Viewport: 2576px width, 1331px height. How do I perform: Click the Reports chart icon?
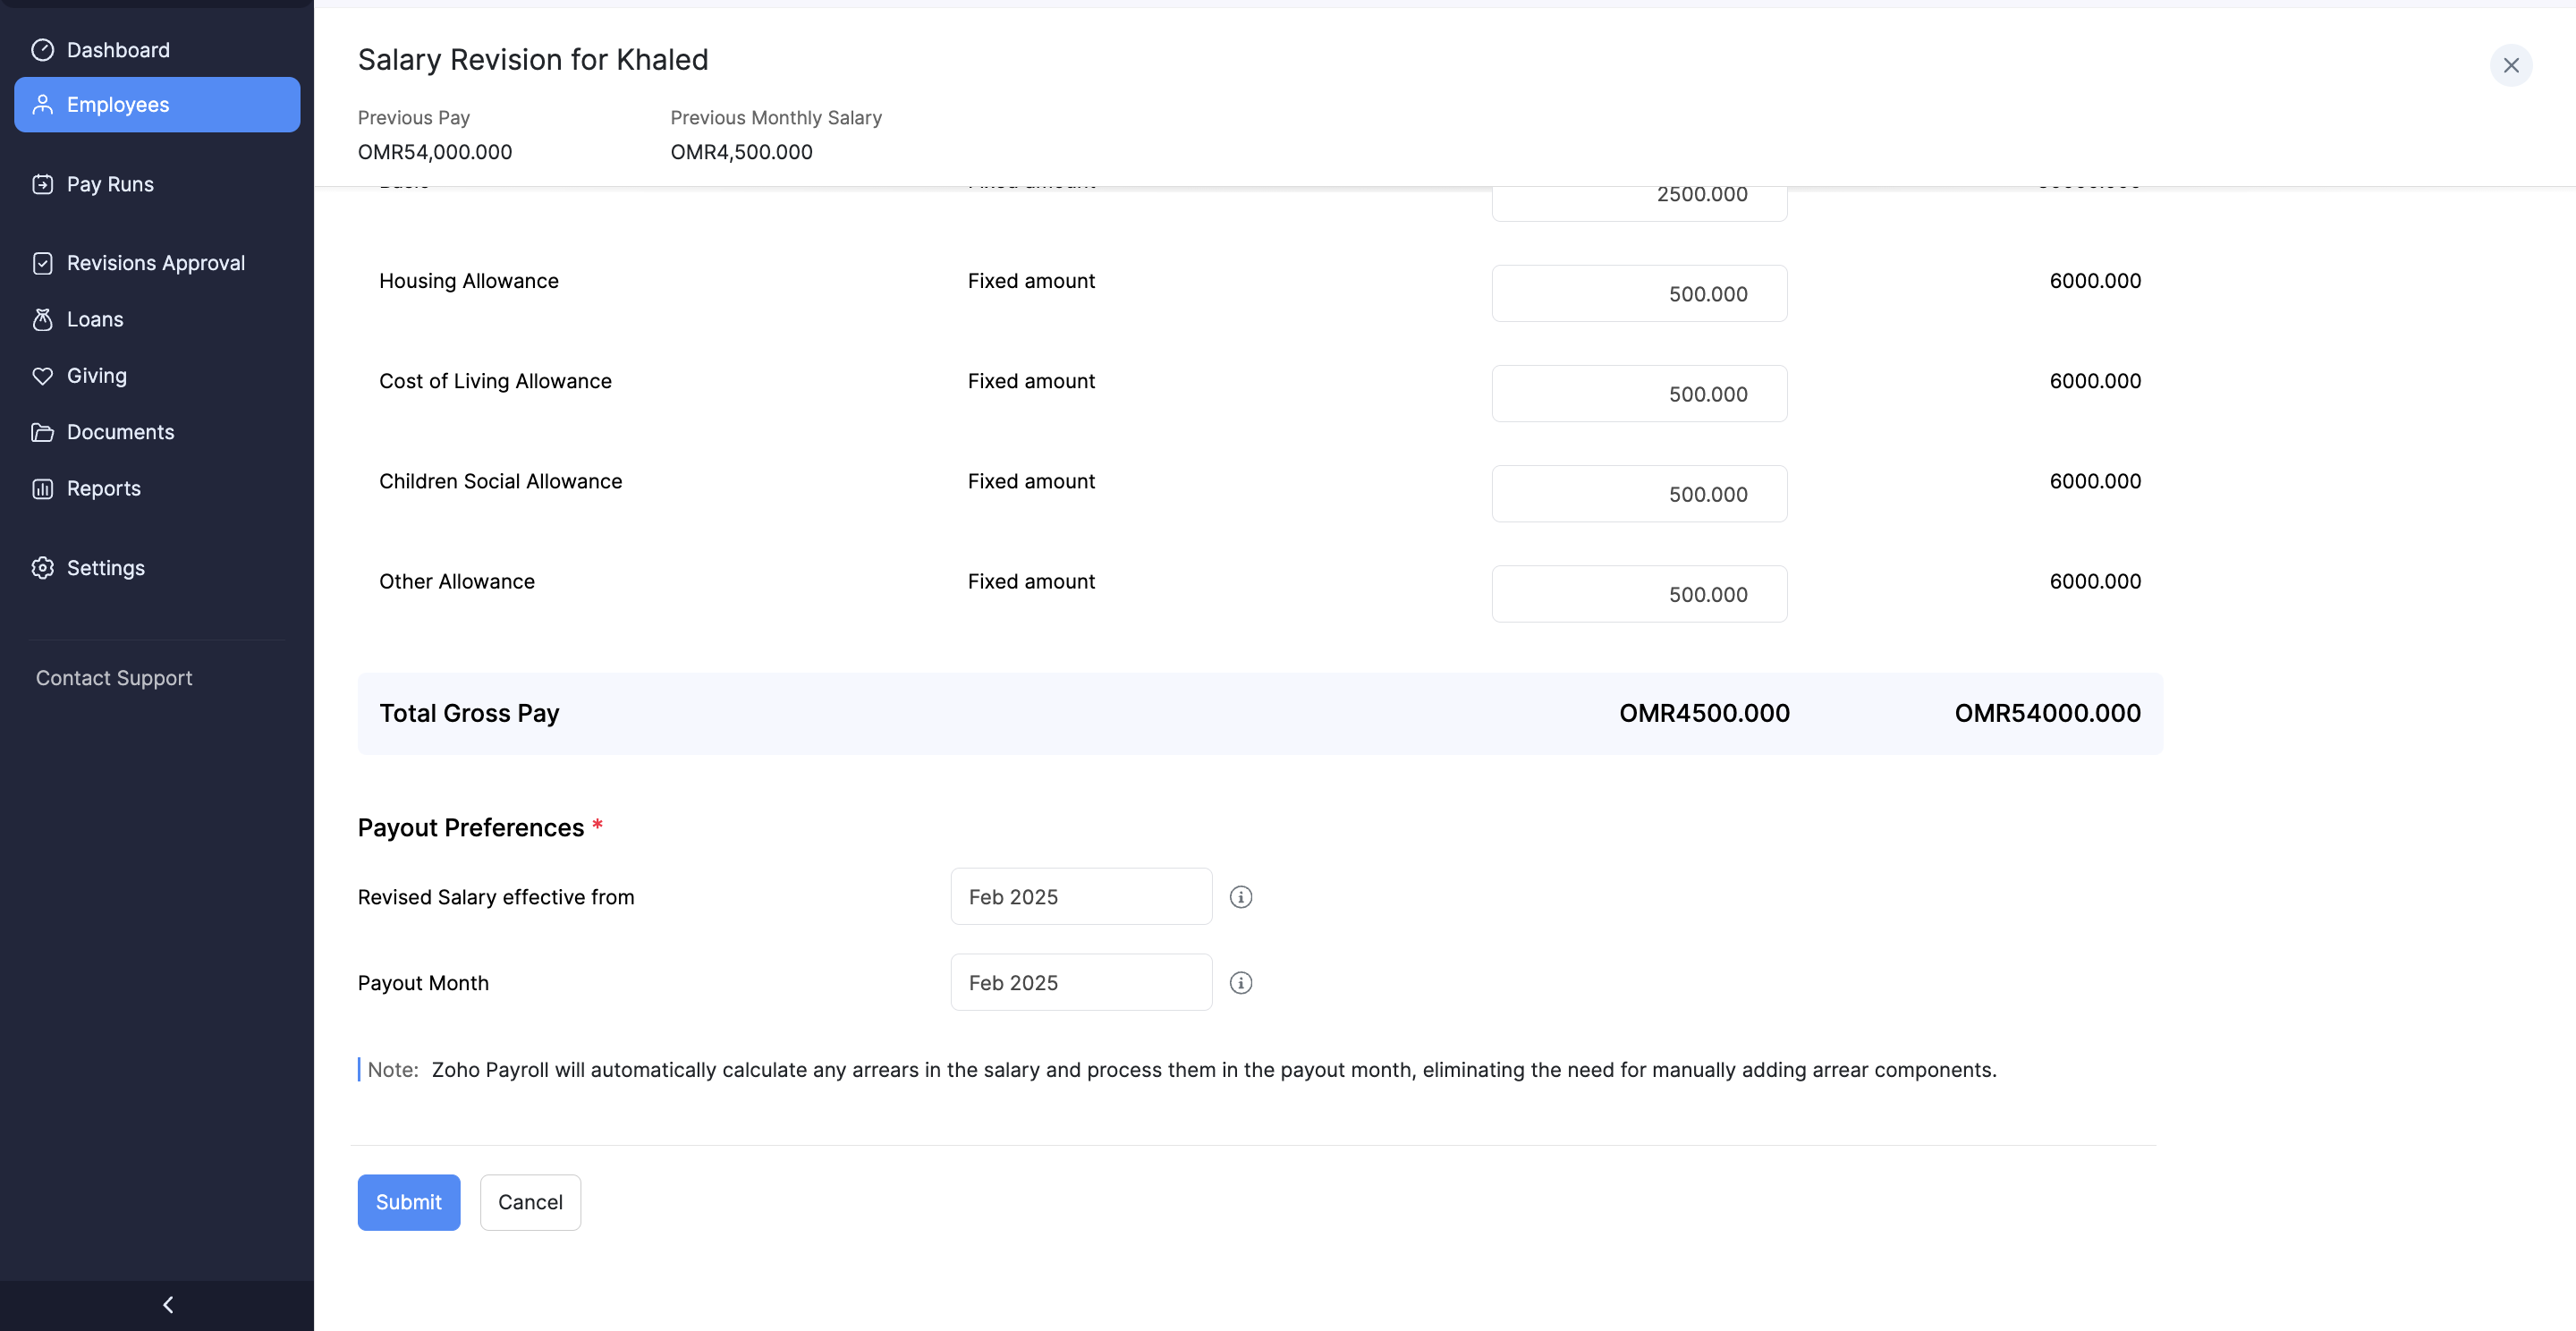click(x=42, y=489)
